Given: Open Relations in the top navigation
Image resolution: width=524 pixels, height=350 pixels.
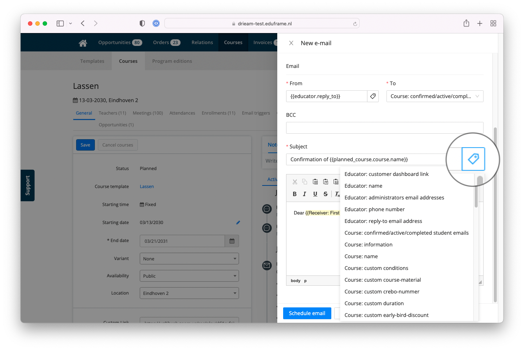Looking at the screenshot, I should (x=202, y=42).
